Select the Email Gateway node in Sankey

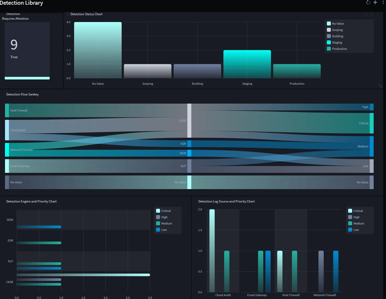7,166
